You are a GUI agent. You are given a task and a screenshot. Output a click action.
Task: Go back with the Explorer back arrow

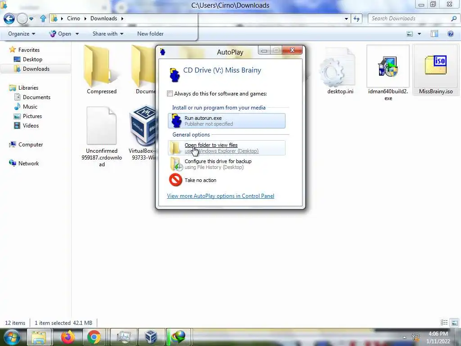9,18
